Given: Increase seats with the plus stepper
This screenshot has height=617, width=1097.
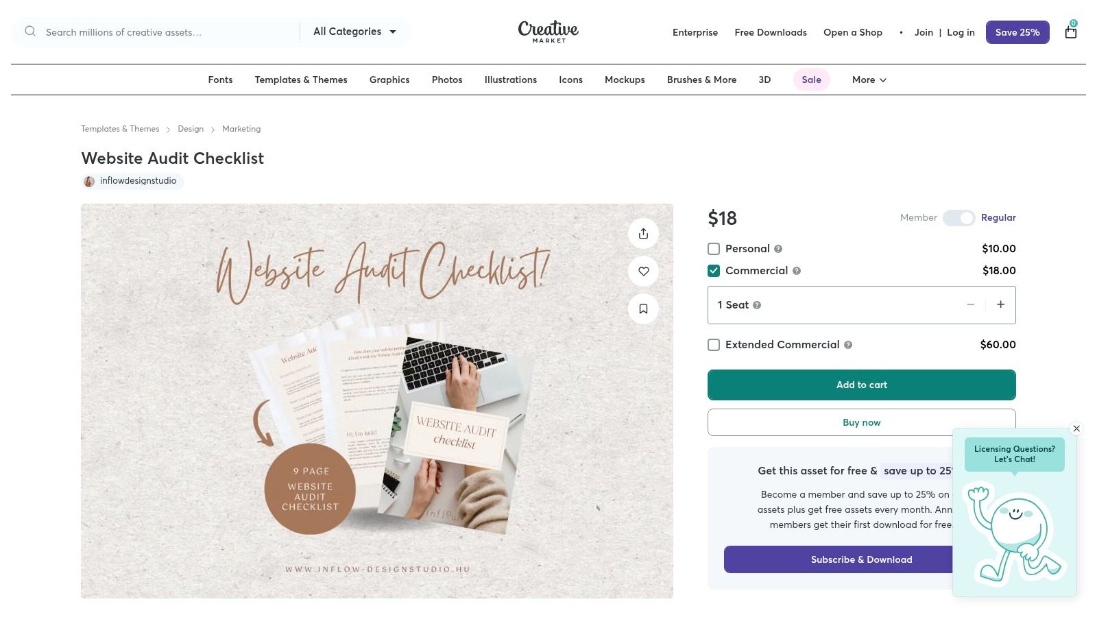Looking at the screenshot, I should [1001, 304].
